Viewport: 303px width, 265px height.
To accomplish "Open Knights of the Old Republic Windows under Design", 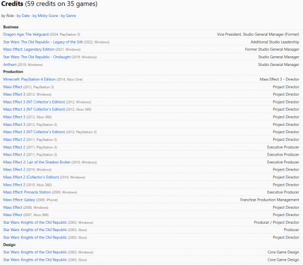I will 35,252.
